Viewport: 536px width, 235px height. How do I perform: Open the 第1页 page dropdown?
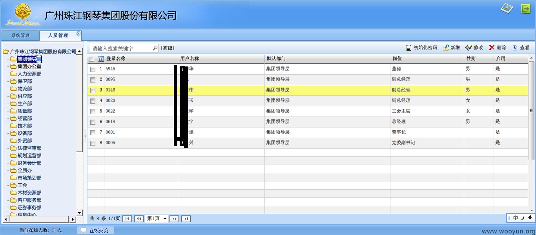(157, 219)
